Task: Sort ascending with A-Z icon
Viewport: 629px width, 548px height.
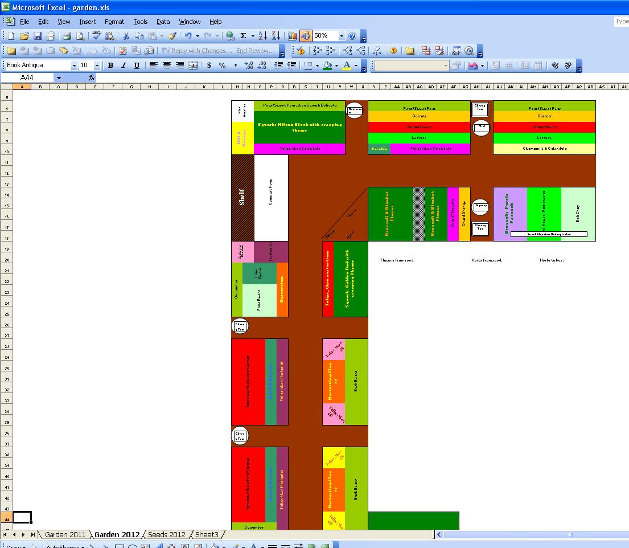Action: (262, 36)
